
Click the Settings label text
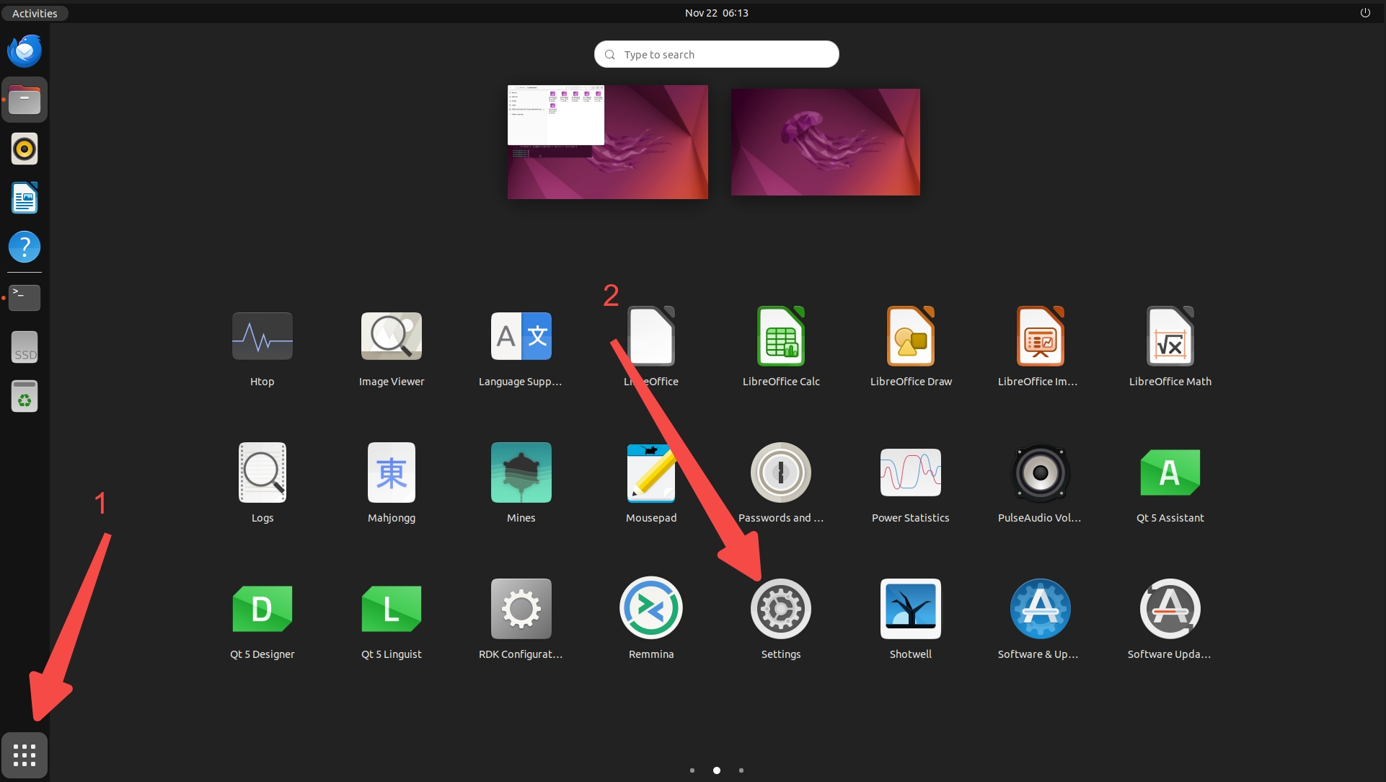coord(781,654)
